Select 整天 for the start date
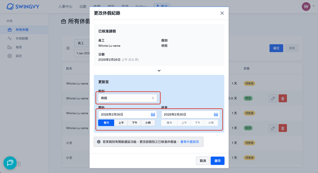The width and height of the screenshot is (318, 173). point(106,123)
